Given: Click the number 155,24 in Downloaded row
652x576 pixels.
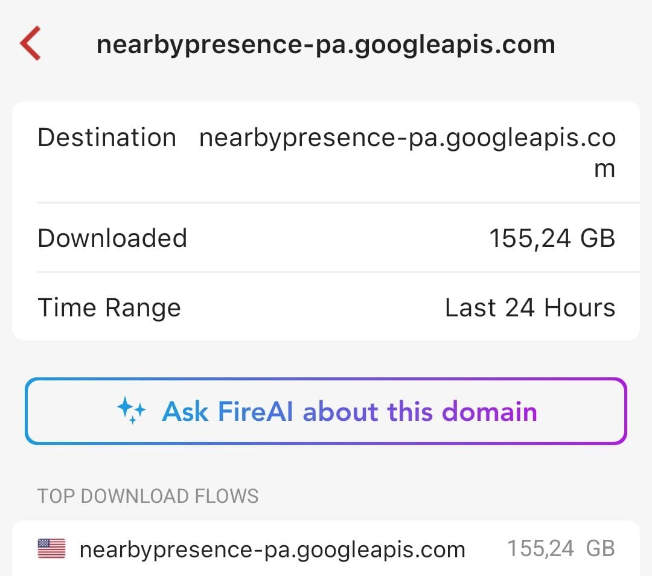Looking at the screenshot, I should [x=529, y=238].
